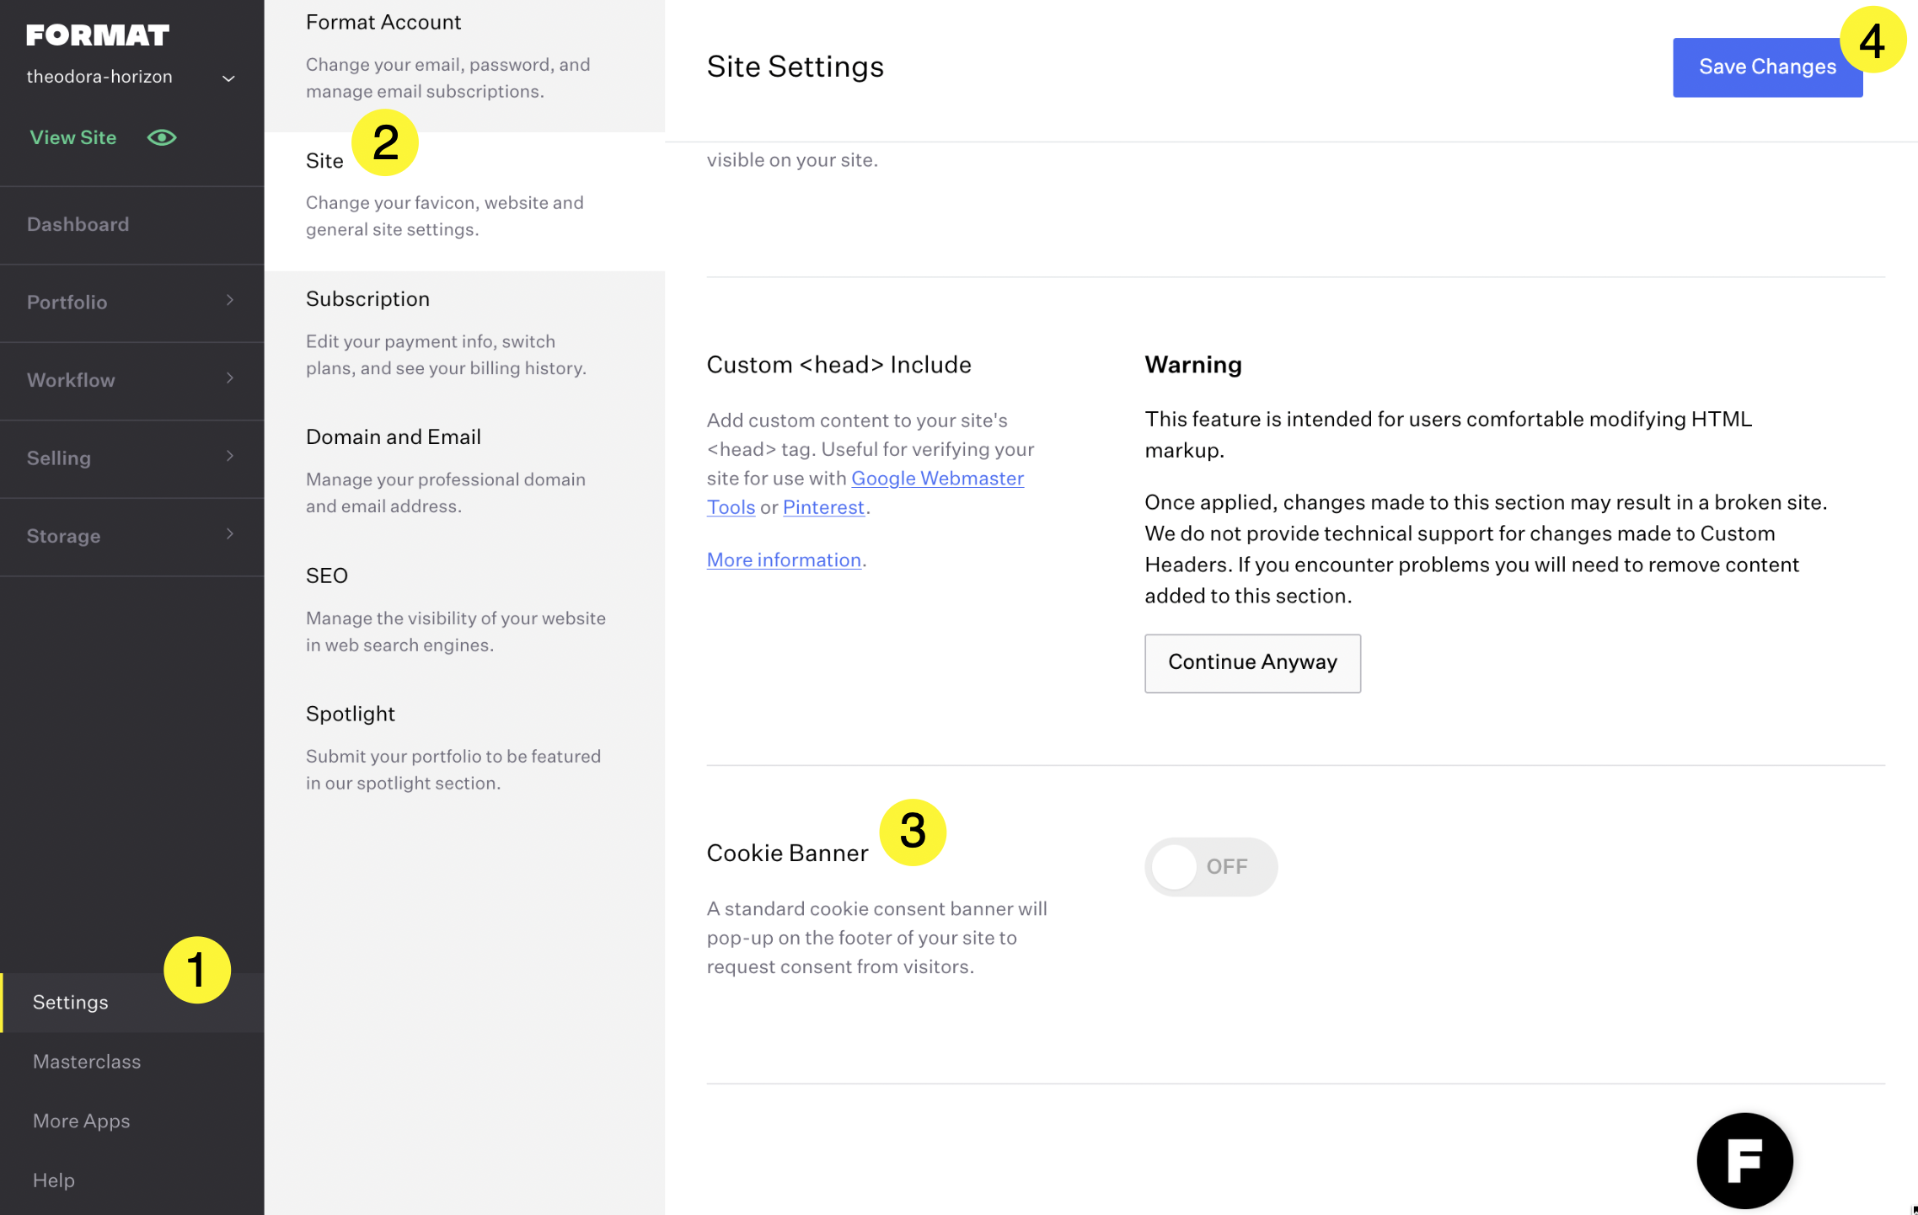Open the Dashboard from the sidebar

(78, 224)
